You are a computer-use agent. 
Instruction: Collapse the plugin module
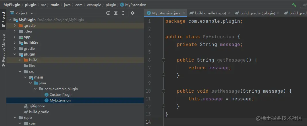[15, 54]
